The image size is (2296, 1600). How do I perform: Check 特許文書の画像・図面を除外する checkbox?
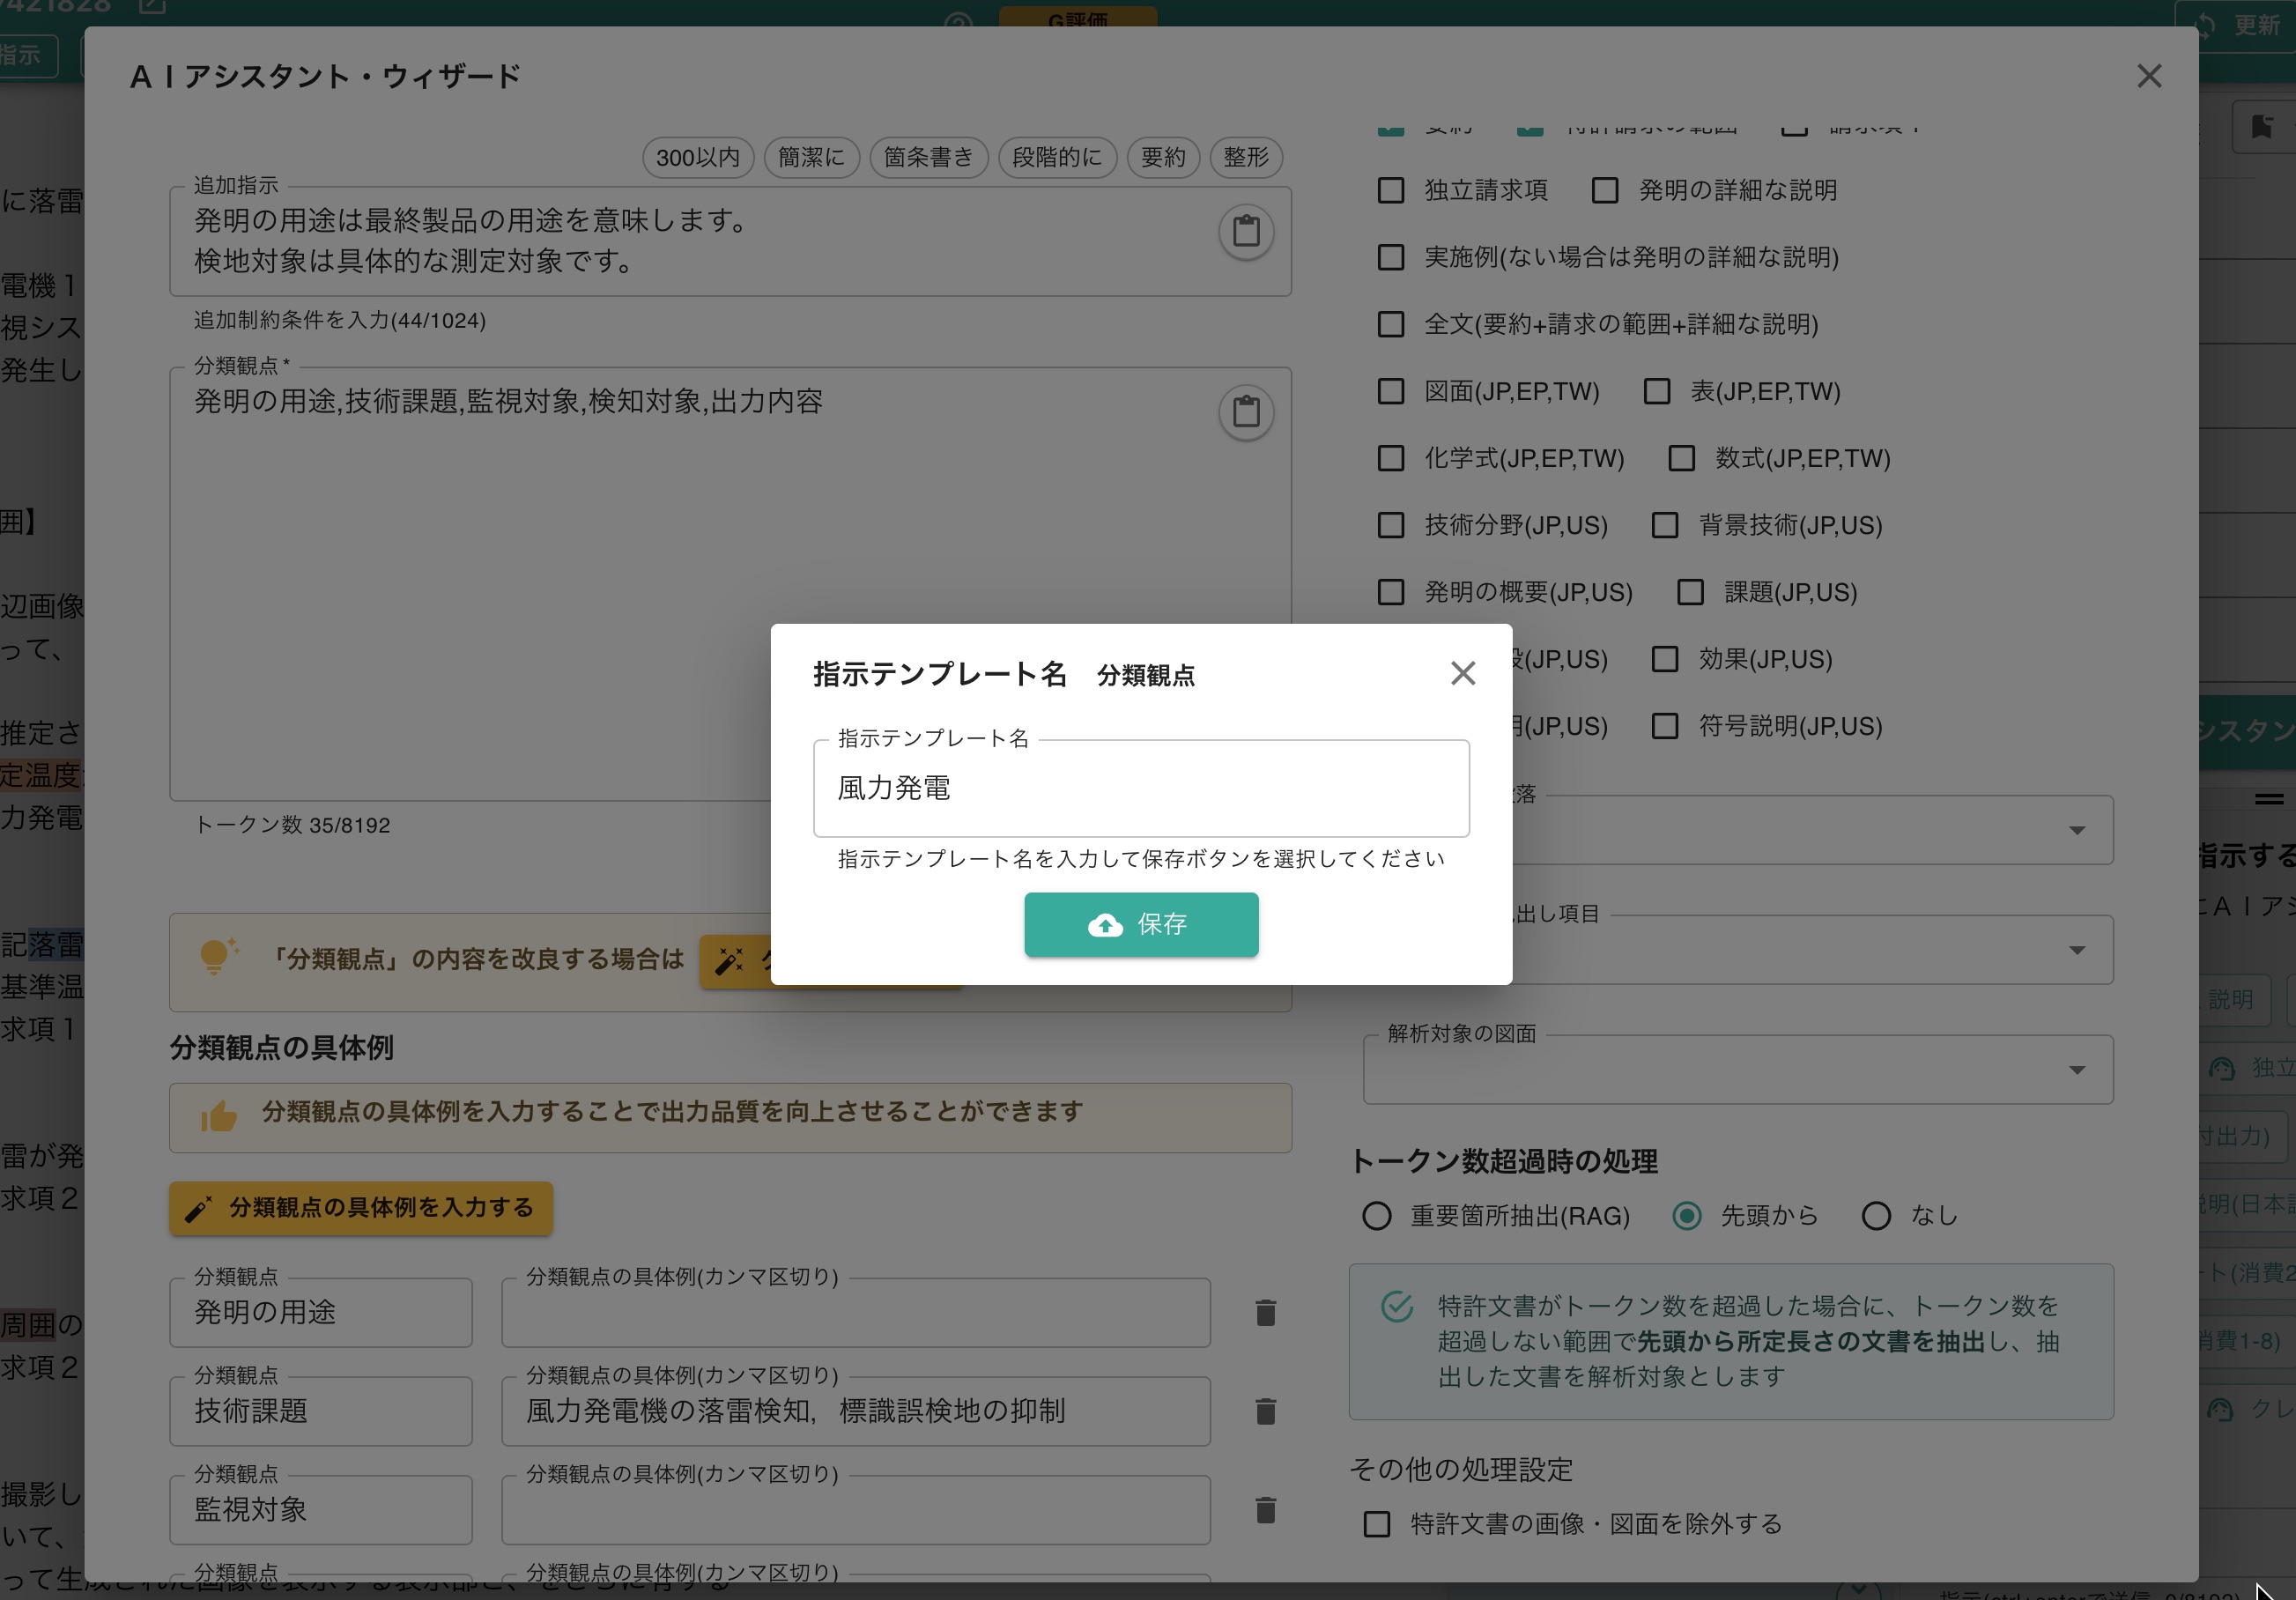pyautogui.click(x=1377, y=1524)
